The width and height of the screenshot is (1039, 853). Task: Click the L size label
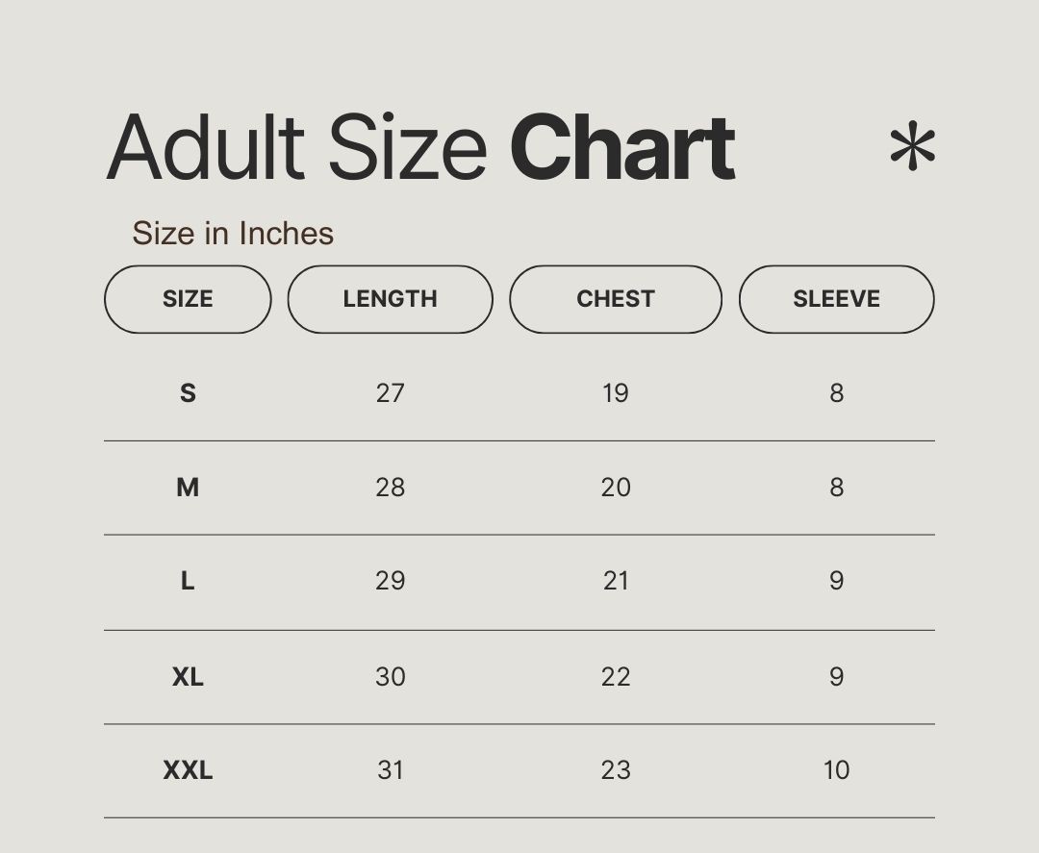point(188,581)
